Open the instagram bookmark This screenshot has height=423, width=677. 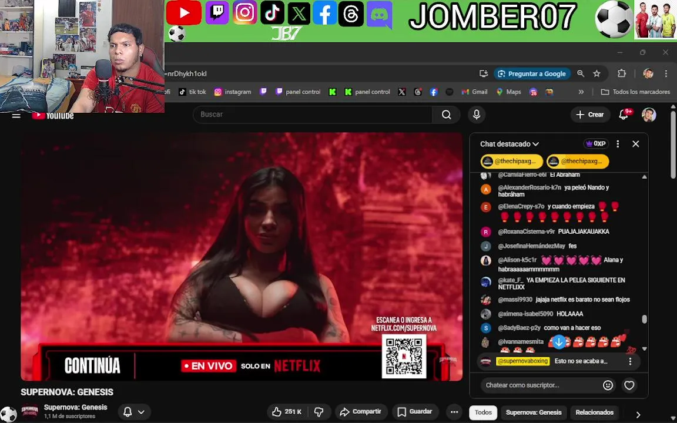tap(232, 92)
